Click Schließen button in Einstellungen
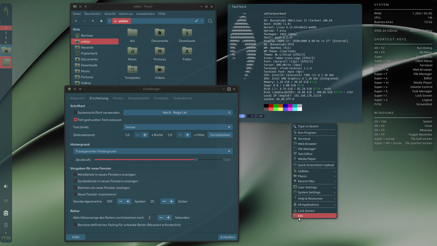Screen dimensions: 437x246 click(227, 237)
